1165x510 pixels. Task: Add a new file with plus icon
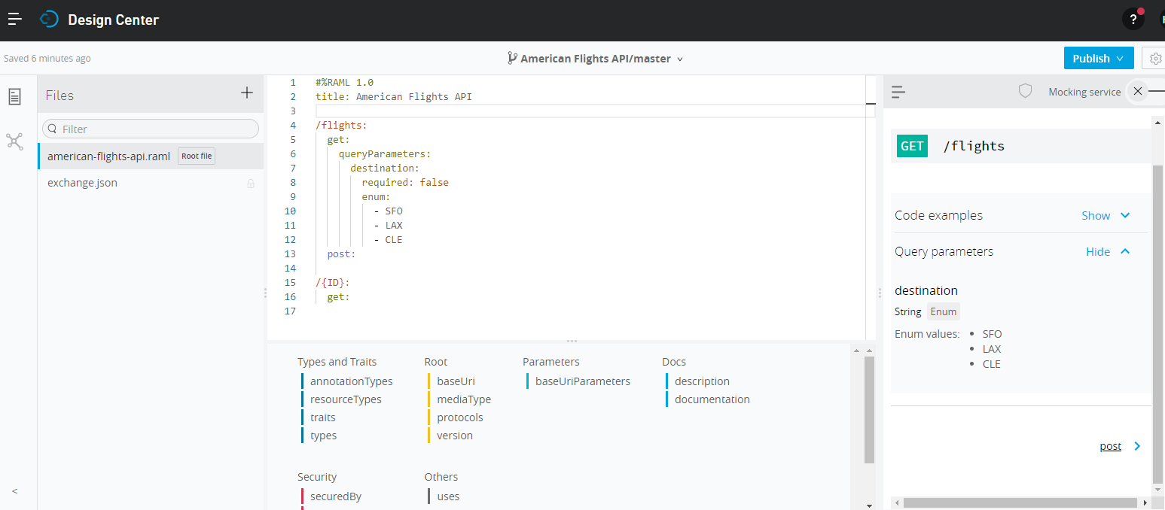247,93
